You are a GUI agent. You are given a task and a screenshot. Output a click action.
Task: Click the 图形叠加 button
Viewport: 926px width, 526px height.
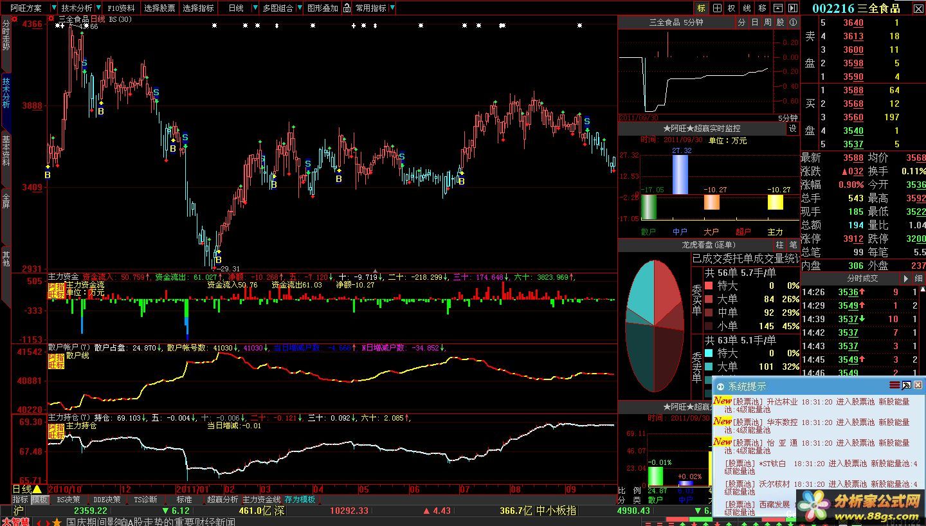(x=322, y=8)
